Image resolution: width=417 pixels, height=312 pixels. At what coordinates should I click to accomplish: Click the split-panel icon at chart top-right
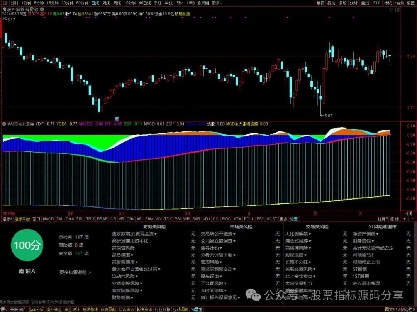coord(397,9)
